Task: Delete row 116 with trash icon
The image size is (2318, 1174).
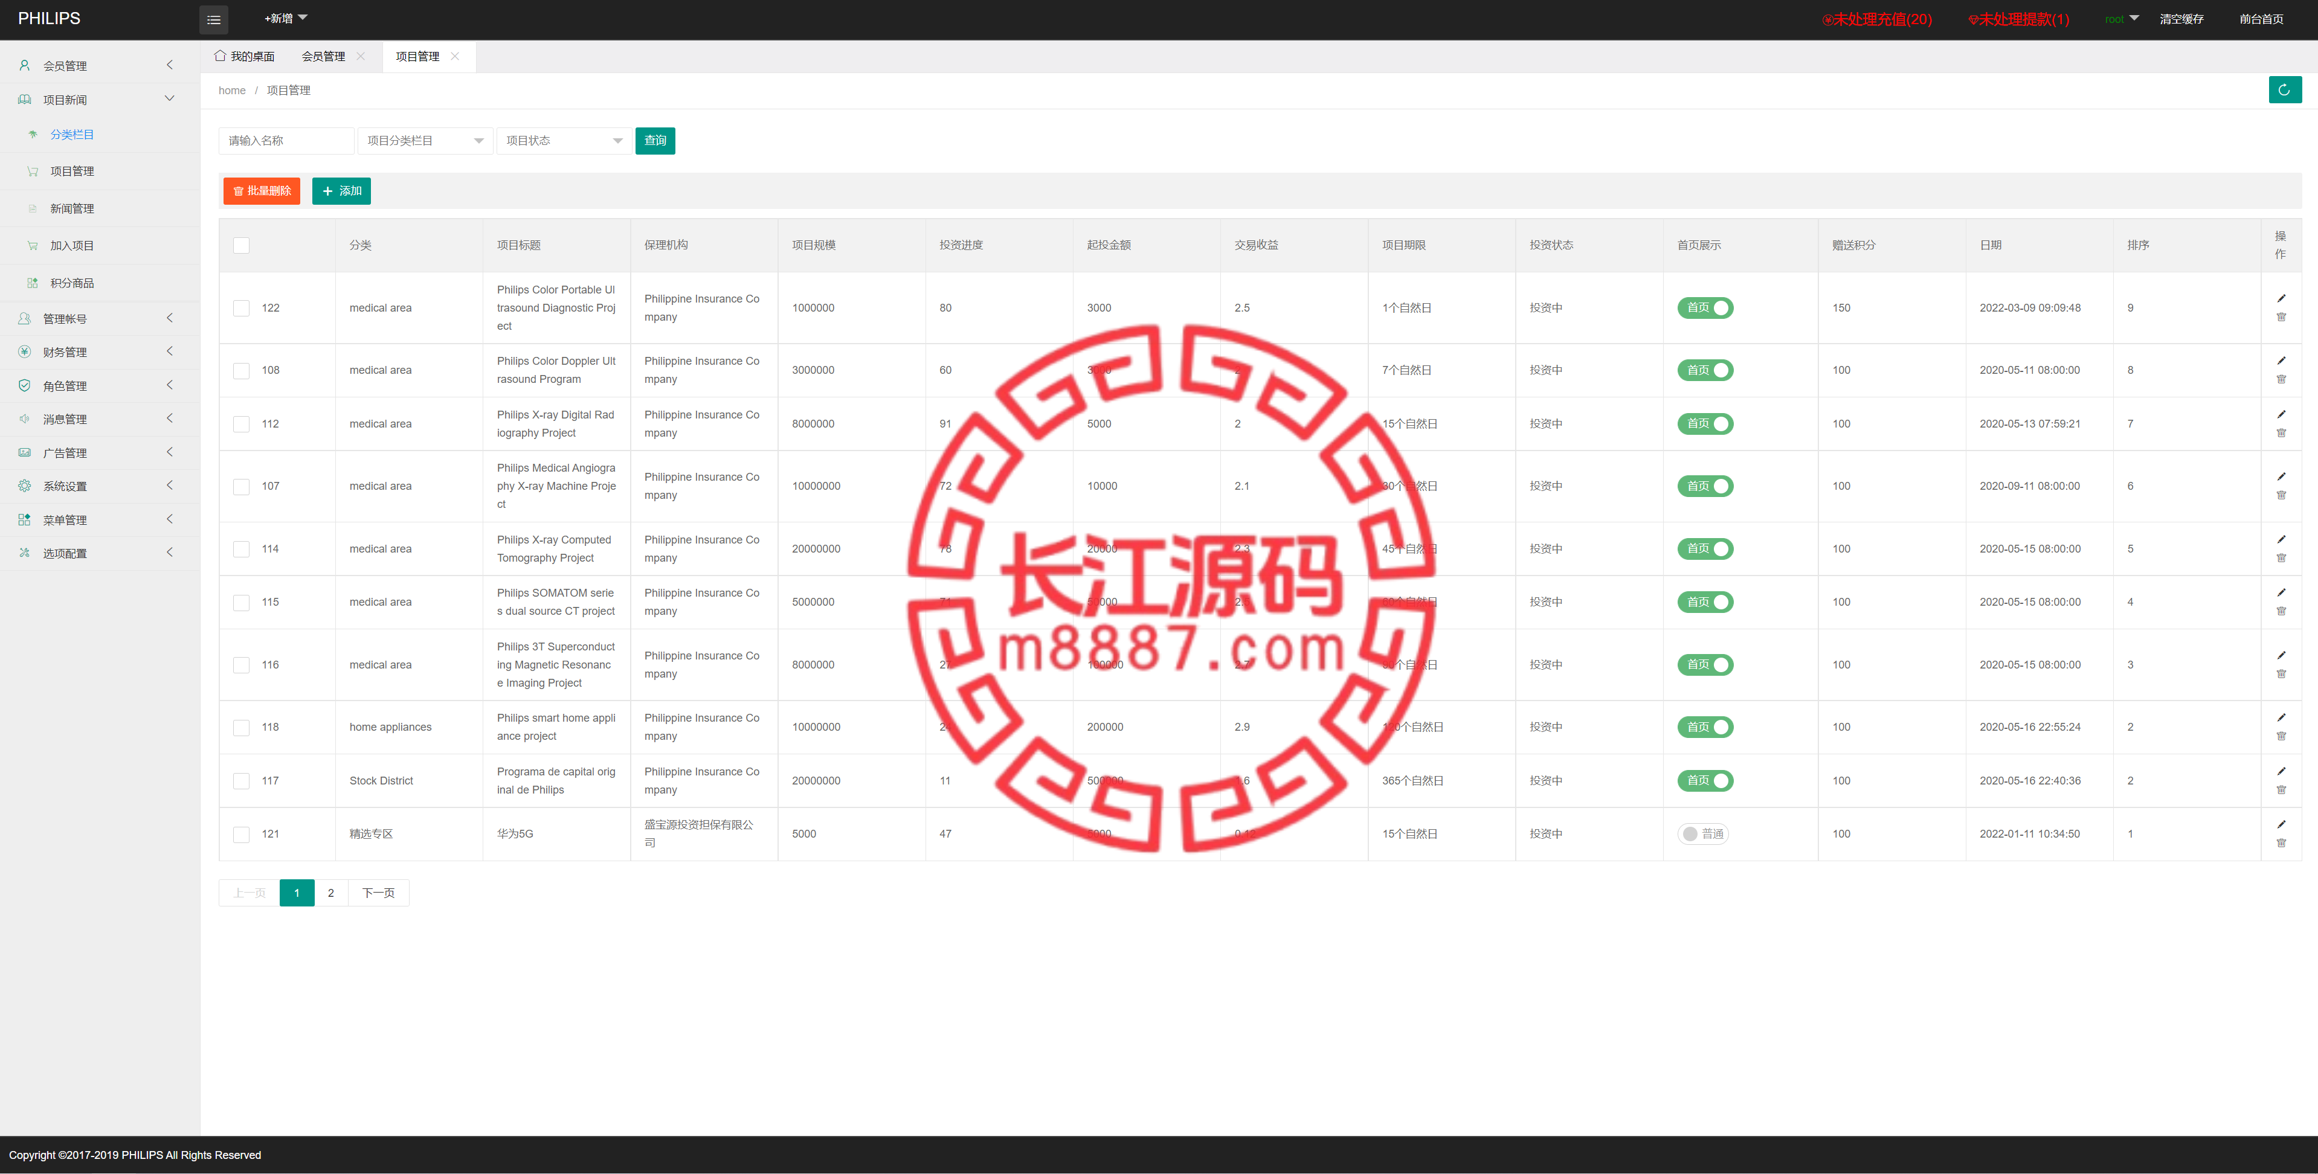Action: click(2280, 674)
